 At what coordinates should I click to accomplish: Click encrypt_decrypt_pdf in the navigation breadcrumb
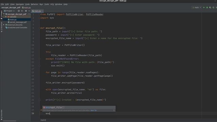(11, 7)
